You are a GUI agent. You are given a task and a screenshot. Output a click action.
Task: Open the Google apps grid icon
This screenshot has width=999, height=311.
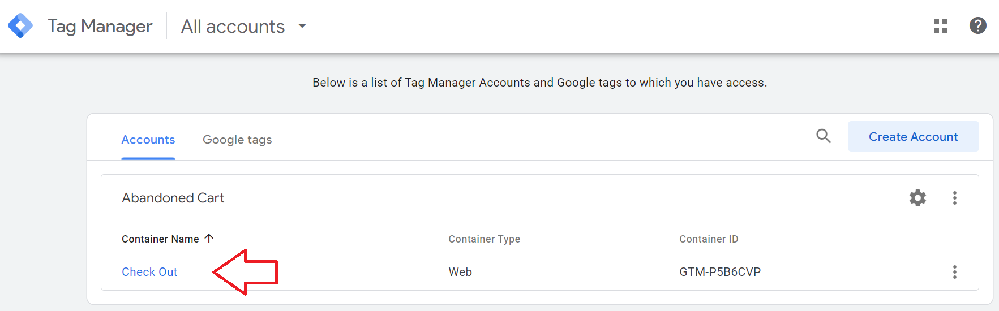[x=941, y=26]
